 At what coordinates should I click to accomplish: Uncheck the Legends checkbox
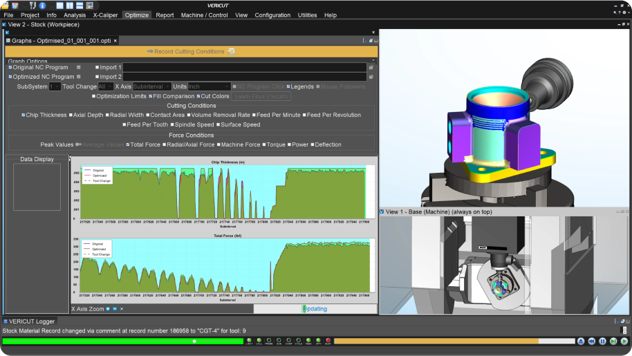(x=289, y=86)
